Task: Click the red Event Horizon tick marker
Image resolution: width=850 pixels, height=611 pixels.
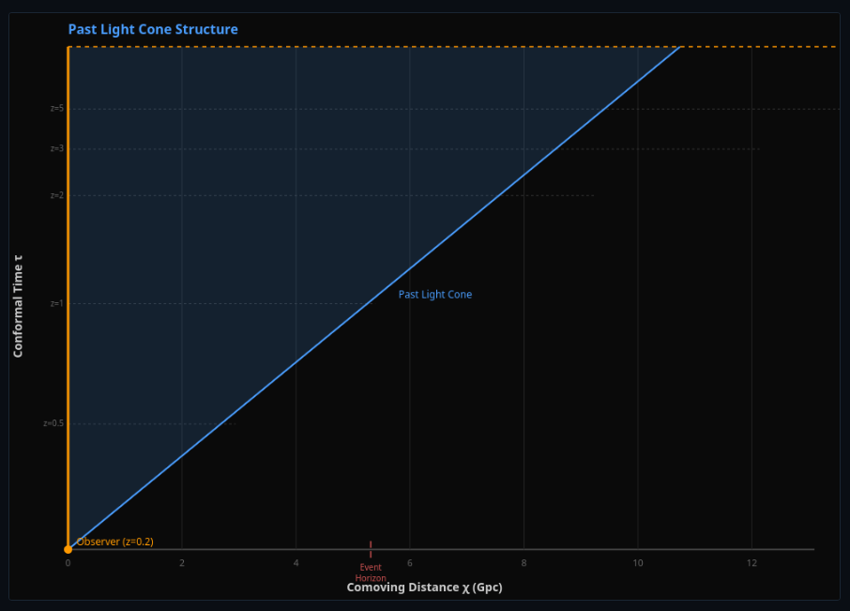Action: coord(371,549)
